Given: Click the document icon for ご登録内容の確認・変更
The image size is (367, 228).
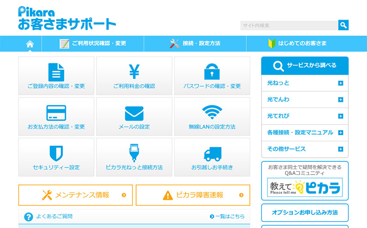Looking at the screenshot, I should 56,72.
